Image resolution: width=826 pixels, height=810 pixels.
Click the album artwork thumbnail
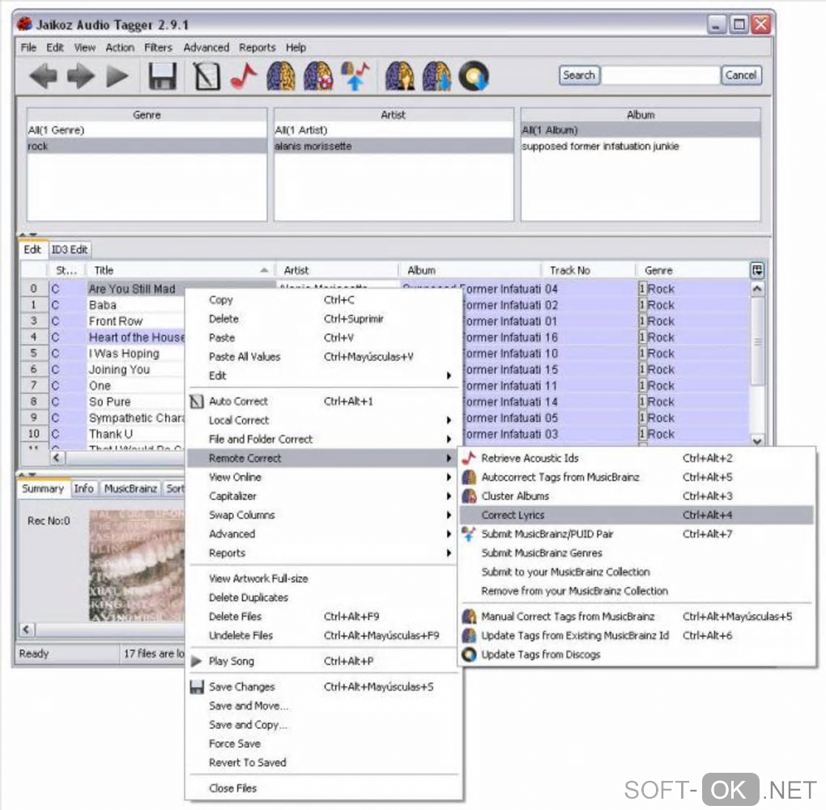137,566
